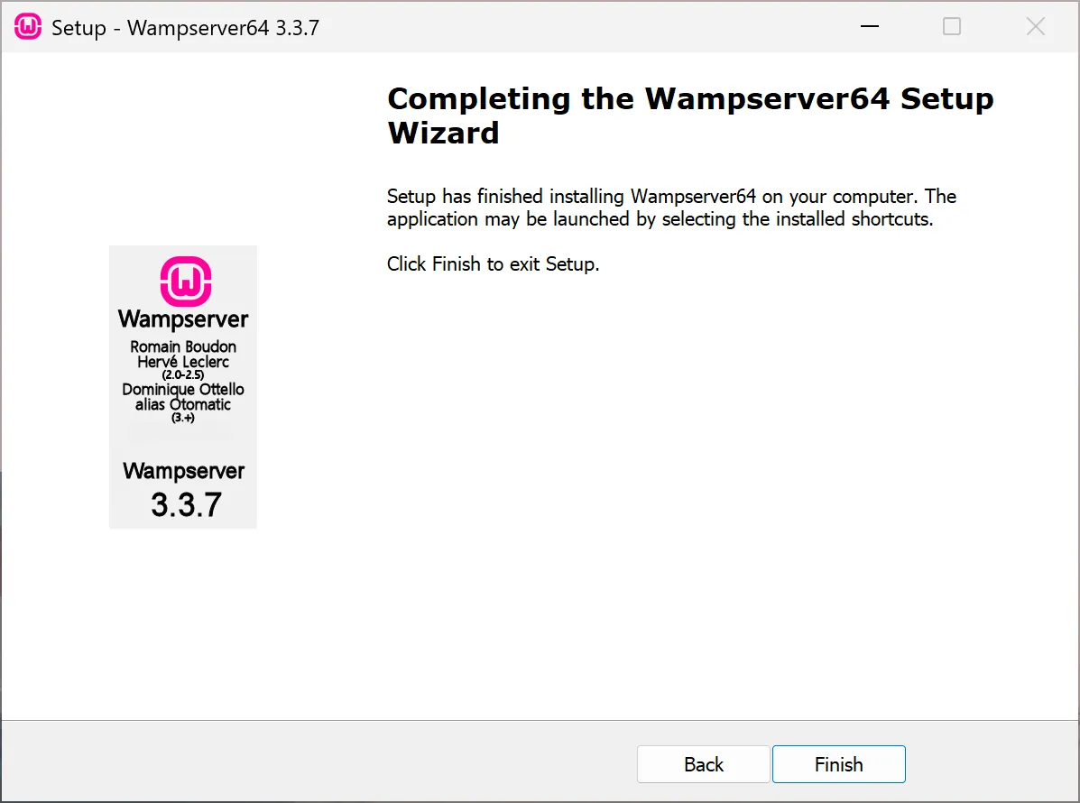
Task: Click the heading Completing the Wampserver64 Setup Wizard
Action: point(690,115)
